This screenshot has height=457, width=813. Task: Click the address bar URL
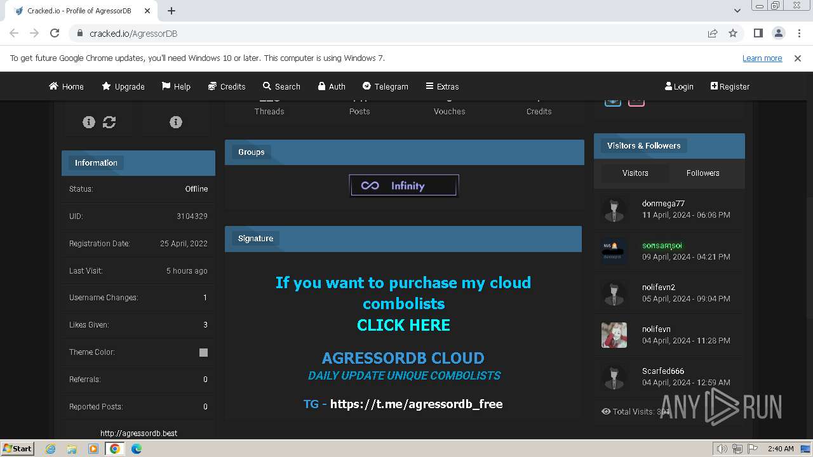pos(133,33)
